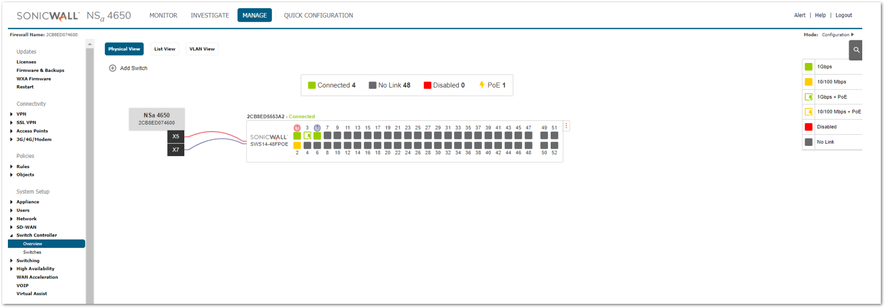Select uplink port 50 on the switch
Image resolution: width=885 pixels, height=308 pixels.
[x=544, y=145]
